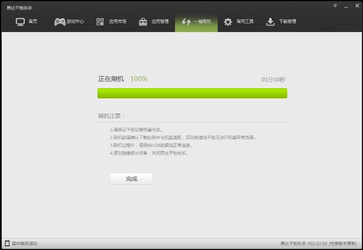Click the V02.03.00 version text

coord(317,243)
